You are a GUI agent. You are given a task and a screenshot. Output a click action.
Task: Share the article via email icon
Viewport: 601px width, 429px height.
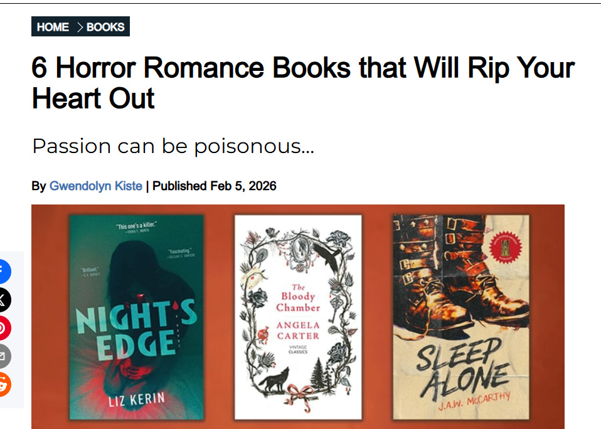click(x=4, y=356)
